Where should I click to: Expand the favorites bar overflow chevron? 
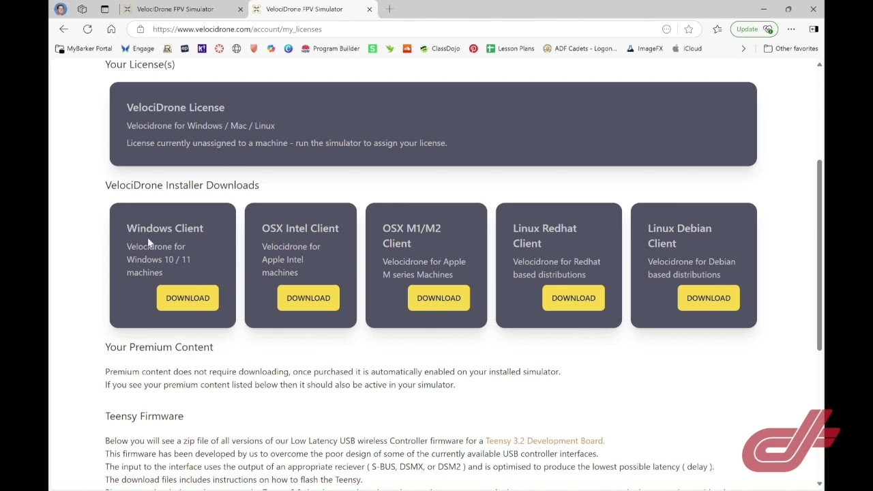tap(743, 48)
